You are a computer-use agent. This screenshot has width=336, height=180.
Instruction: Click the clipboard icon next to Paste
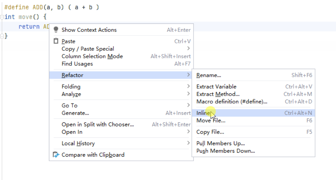pyautogui.click(x=56, y=41)
